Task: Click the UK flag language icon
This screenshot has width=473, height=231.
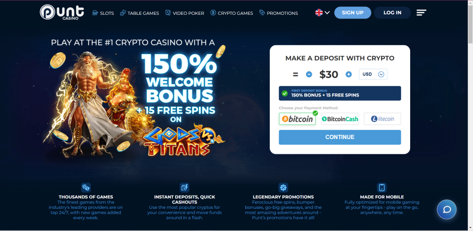Action: 319,12
